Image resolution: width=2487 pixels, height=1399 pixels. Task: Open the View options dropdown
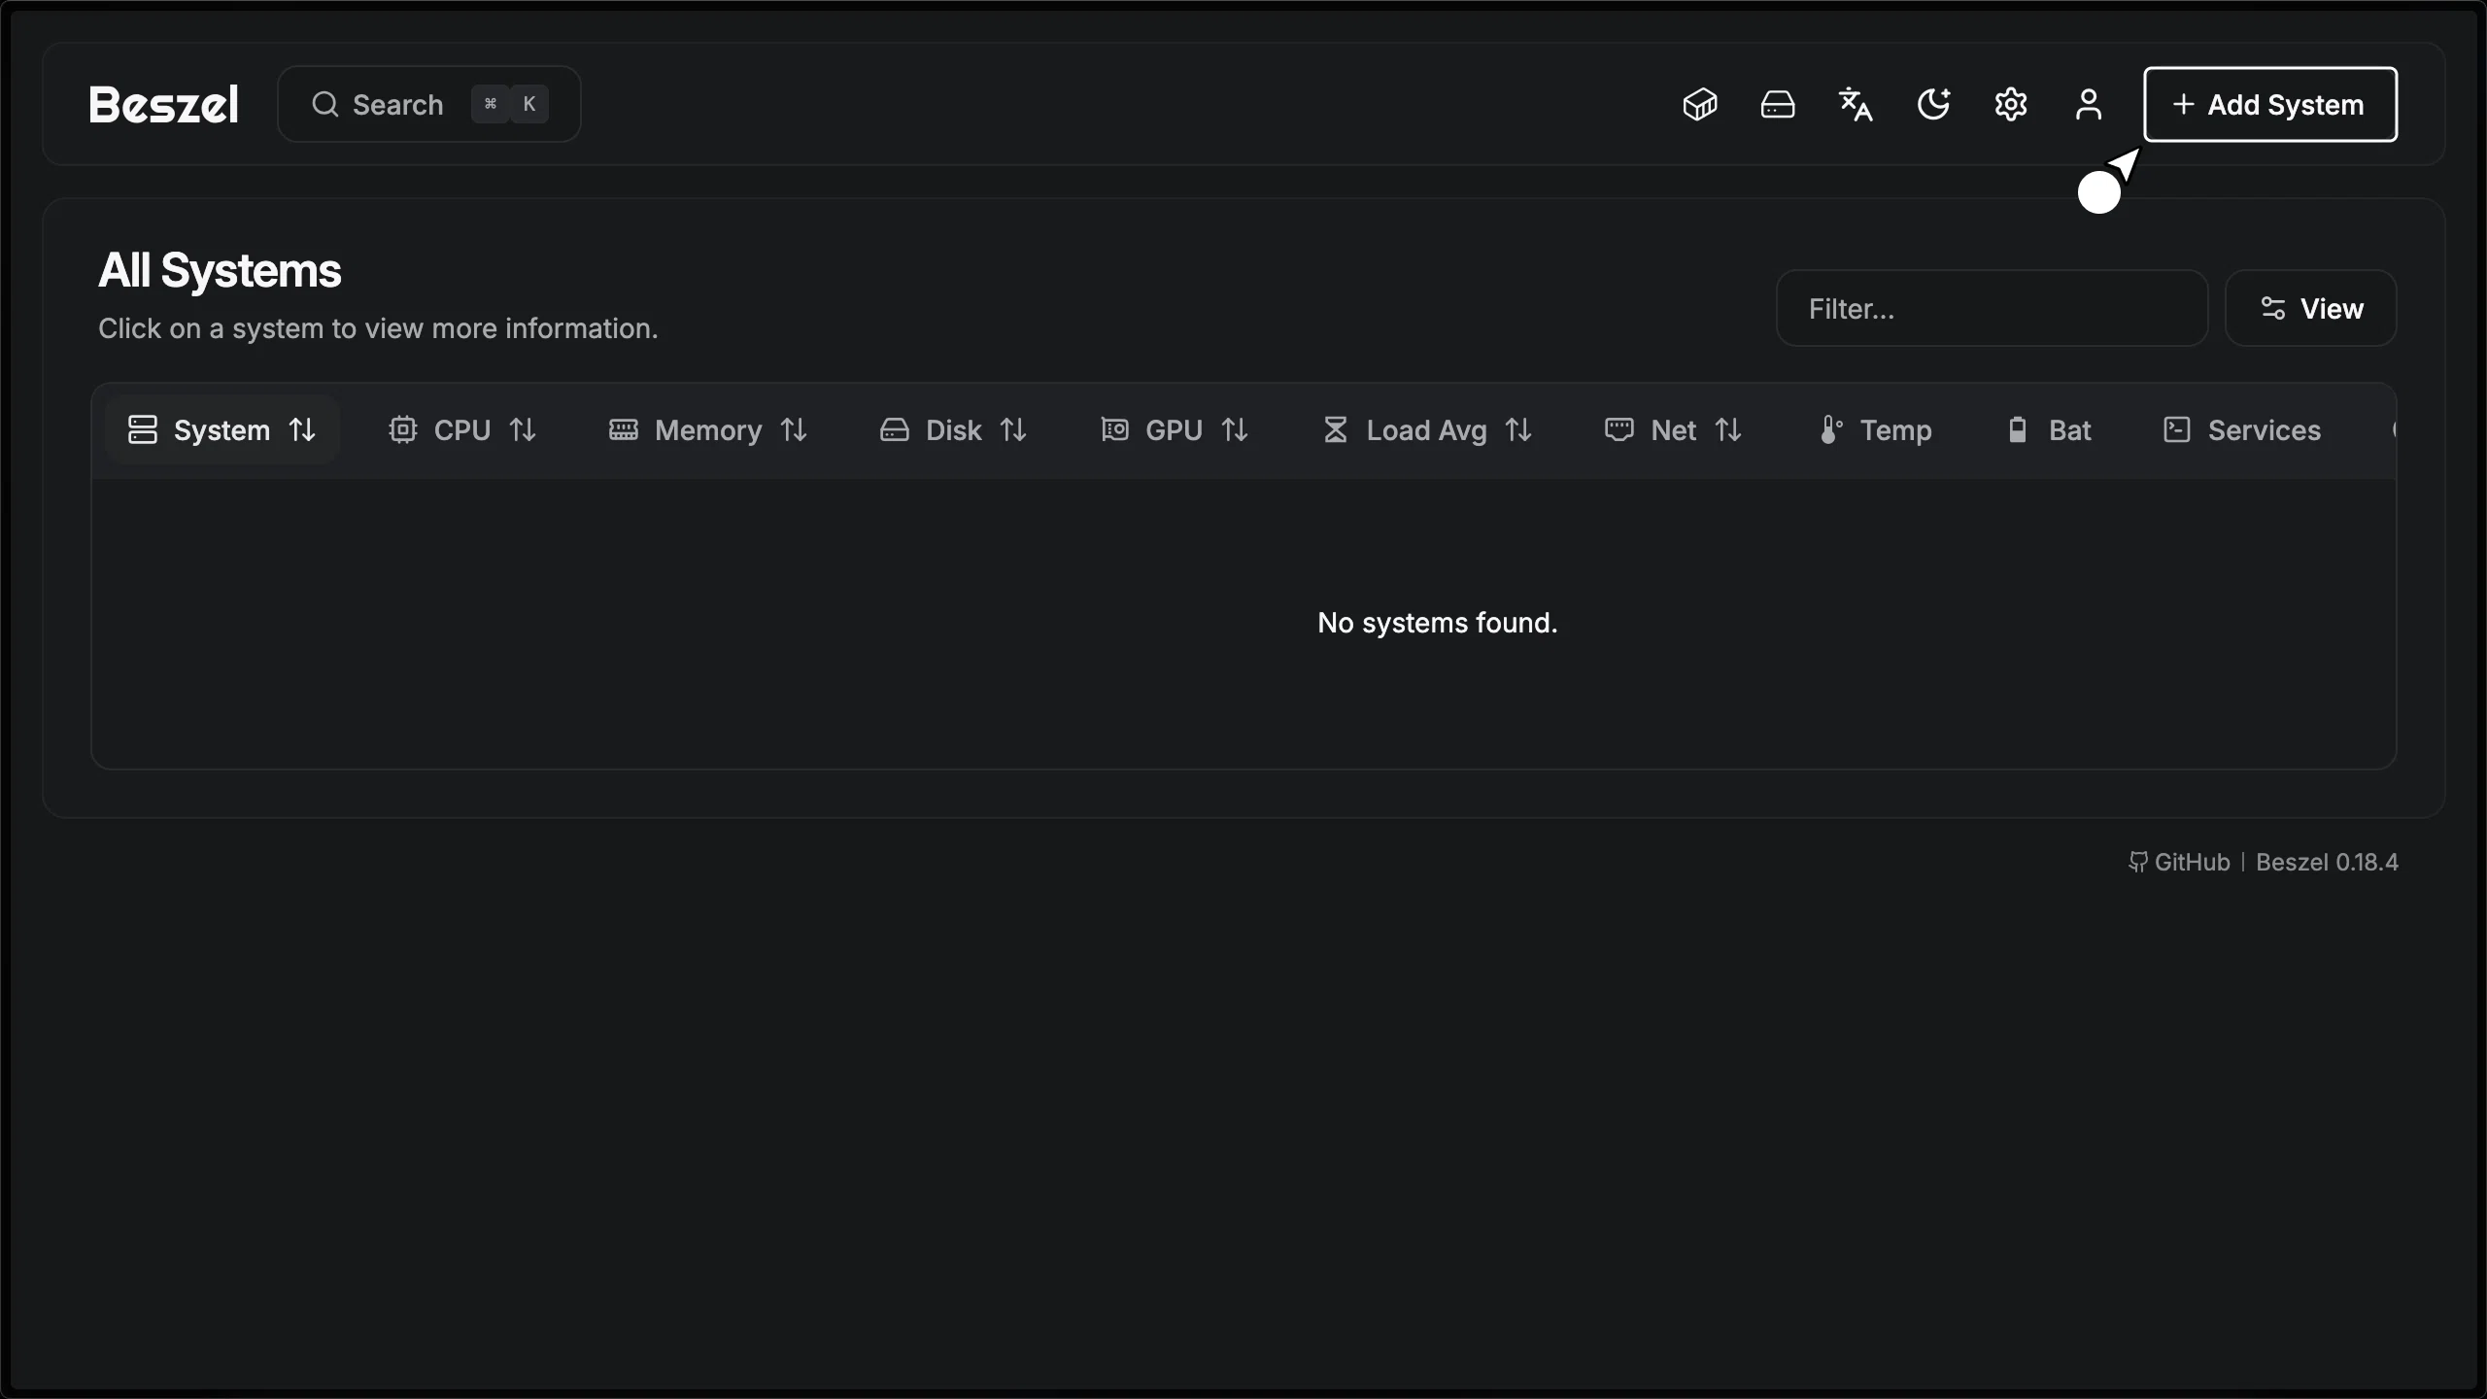point(2310,309)
